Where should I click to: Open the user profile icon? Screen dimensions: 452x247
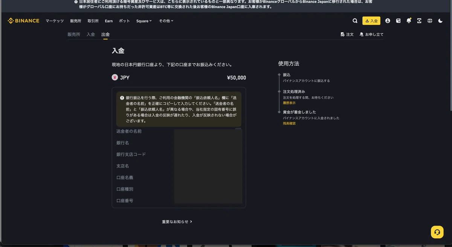388,21
